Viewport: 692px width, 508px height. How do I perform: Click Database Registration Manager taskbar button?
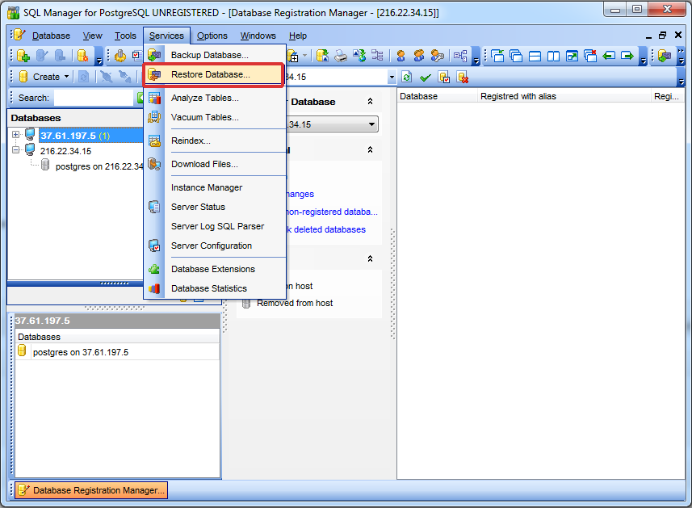click(91, 490)
